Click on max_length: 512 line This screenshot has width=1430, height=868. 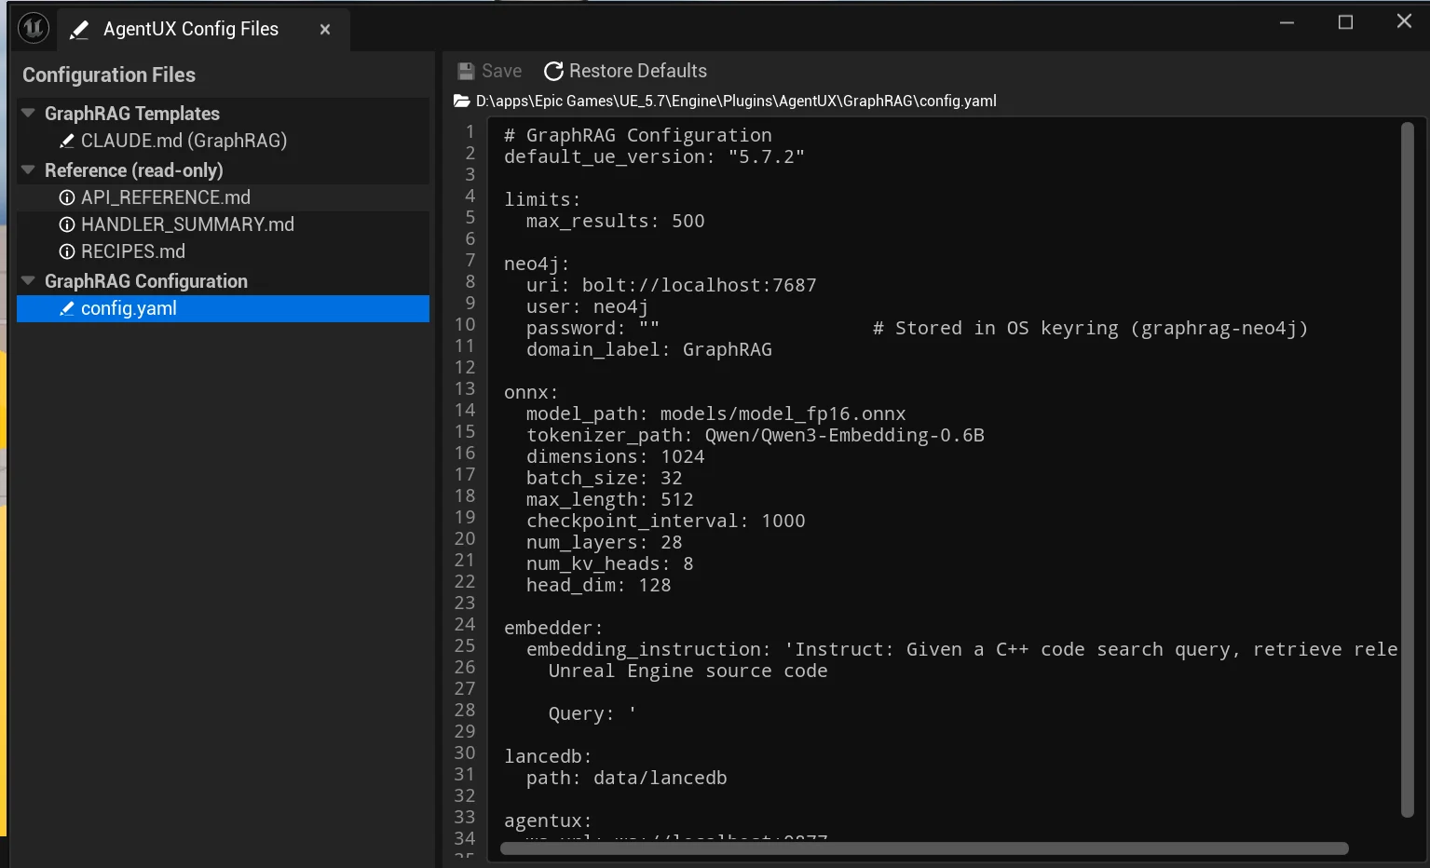click(x=610, y=499)
